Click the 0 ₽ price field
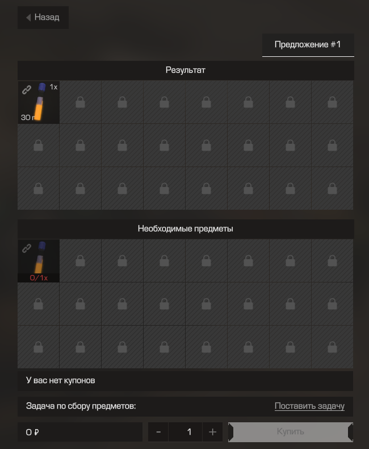 click(80, 432)
